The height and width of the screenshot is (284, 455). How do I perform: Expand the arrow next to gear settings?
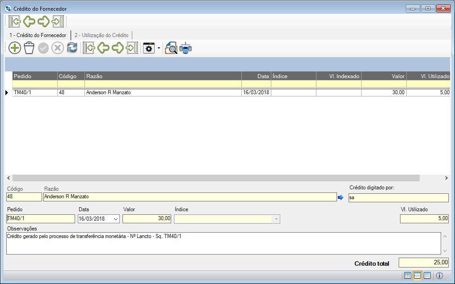[159, 48]
